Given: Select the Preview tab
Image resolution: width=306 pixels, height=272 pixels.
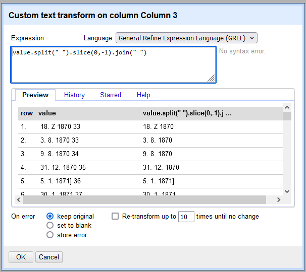Looking at the screenshot, I should pyautogui.click(x=35, y=95).
